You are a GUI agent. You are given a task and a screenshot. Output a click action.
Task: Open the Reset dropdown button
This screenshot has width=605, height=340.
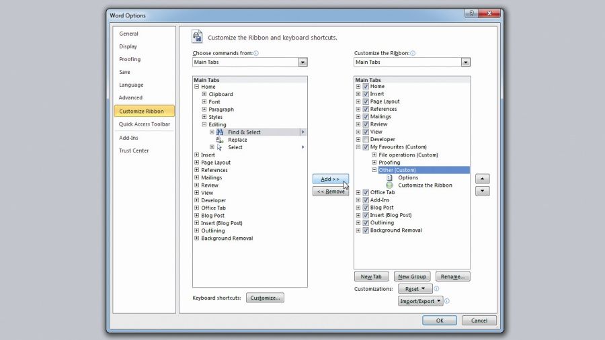tap(415, 289)
